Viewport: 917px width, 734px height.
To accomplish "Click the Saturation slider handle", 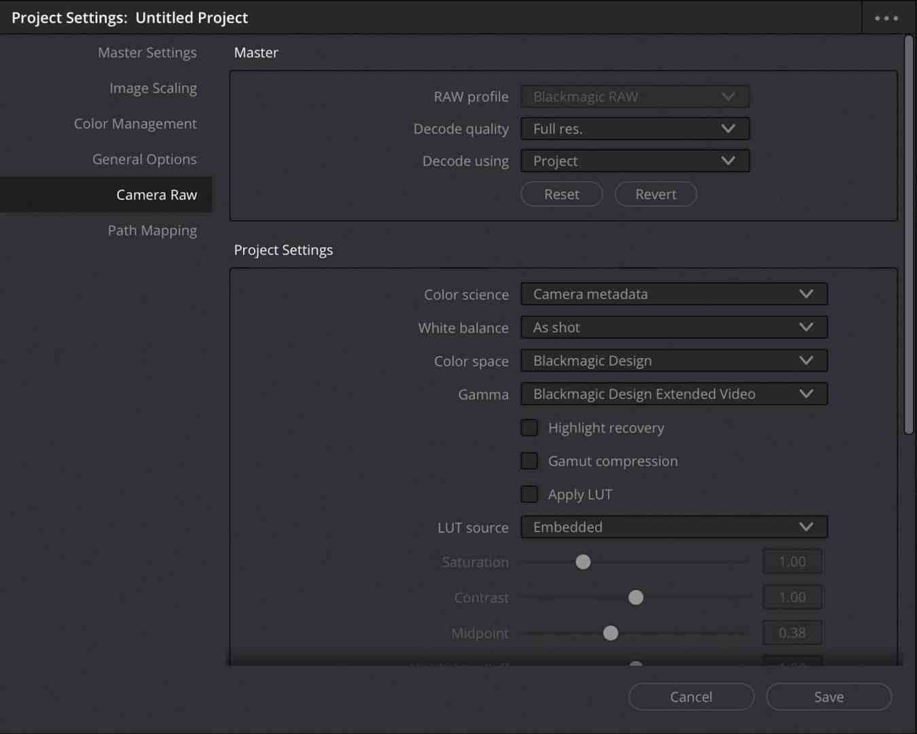I will pyautogui.click(x=583, y=561).
